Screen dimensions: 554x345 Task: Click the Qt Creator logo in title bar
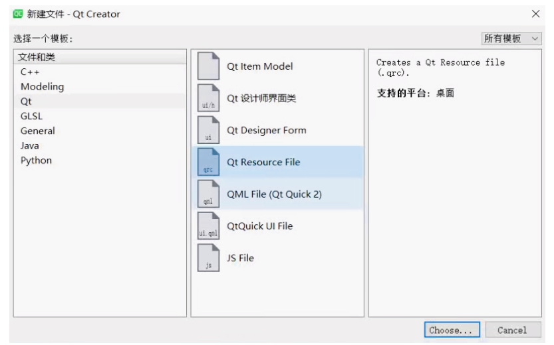pyautogui.click(x=18, y=14)
